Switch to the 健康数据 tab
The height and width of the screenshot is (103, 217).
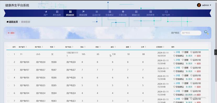(x=70, y=13)
